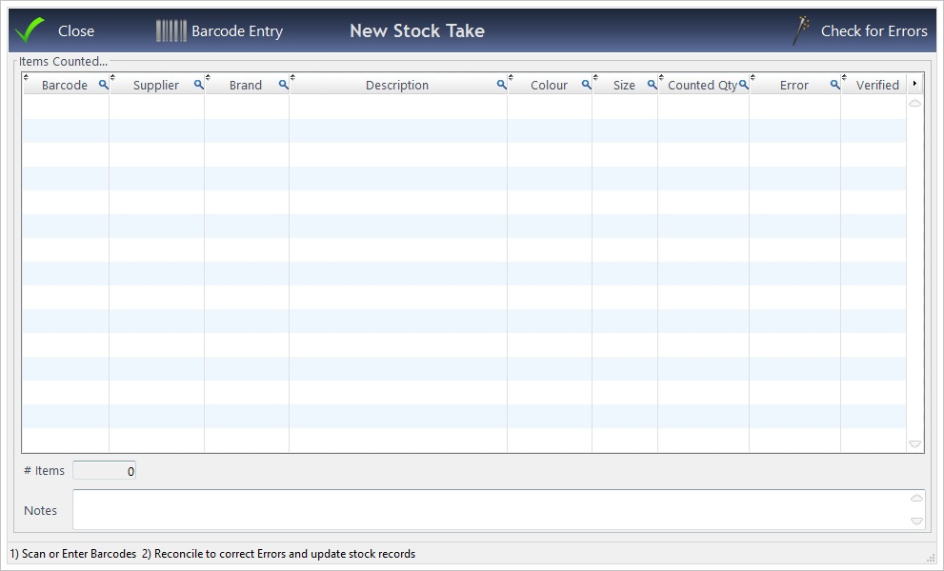Sort by the Size column header
This screenshot has width=944, height=571.
click(624, 86)
